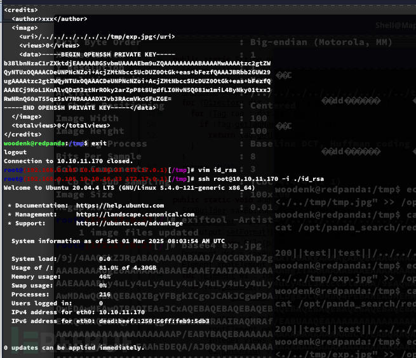This screenshot has width=416, height=358.
Task: Click the '<author>xxx</author>' line
Action: point(50,19)
